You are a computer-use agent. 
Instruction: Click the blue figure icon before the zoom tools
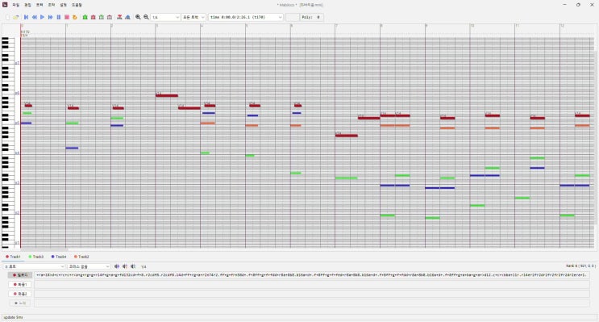[127, 17]
